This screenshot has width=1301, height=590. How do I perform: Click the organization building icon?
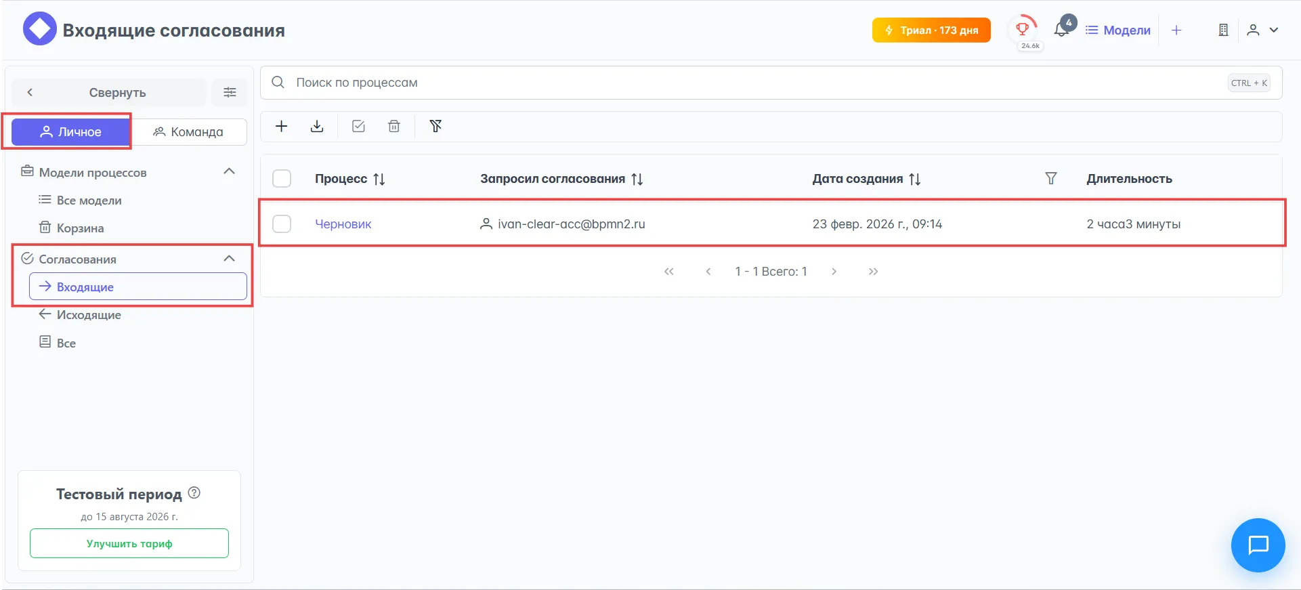pyautogui.click(x=1223, y=30)
